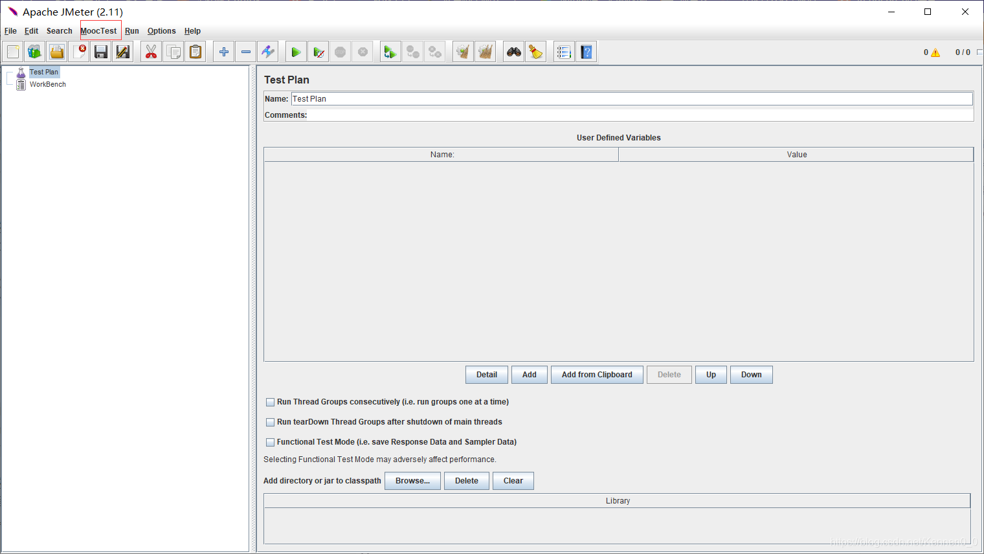Open the Help book icon
This screenshot has height=554, width=984.
(587, 52)
